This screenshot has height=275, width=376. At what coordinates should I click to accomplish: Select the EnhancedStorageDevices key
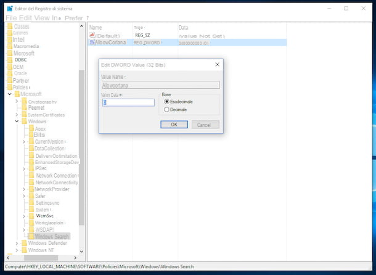57,162
